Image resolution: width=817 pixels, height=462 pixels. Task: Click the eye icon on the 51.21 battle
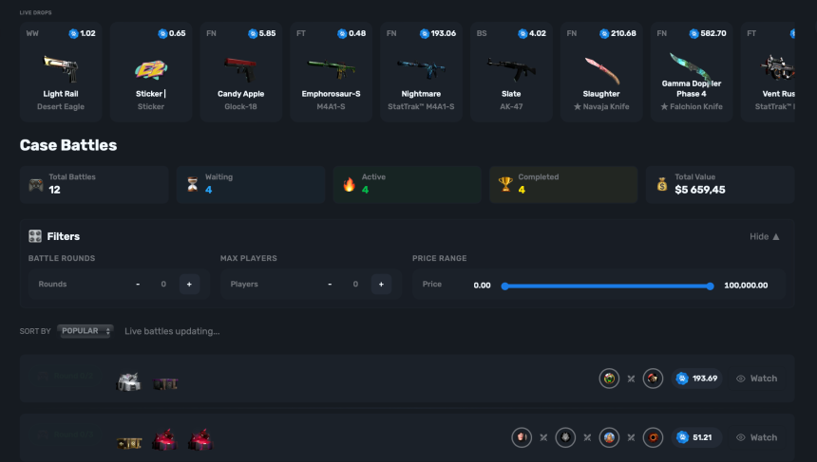740,437
